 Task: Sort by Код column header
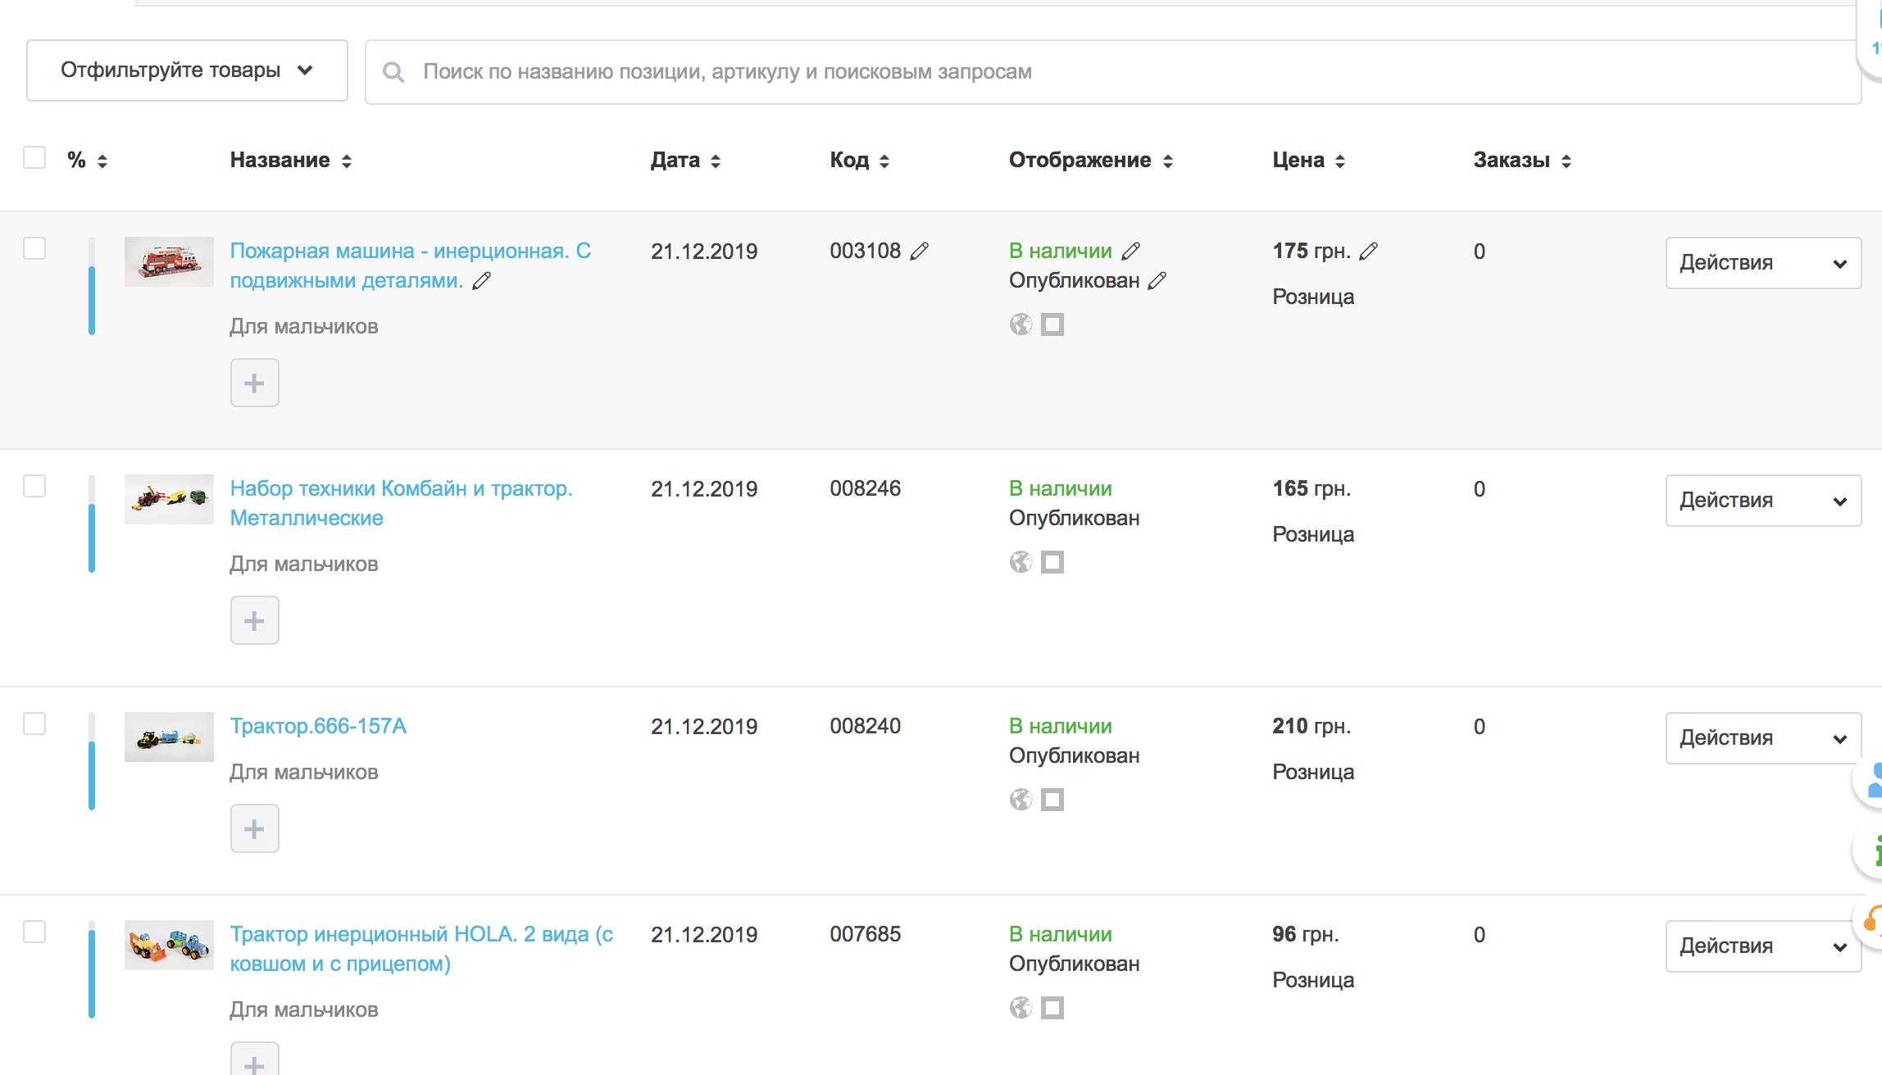pyautogui.click(x=859, y=161)
